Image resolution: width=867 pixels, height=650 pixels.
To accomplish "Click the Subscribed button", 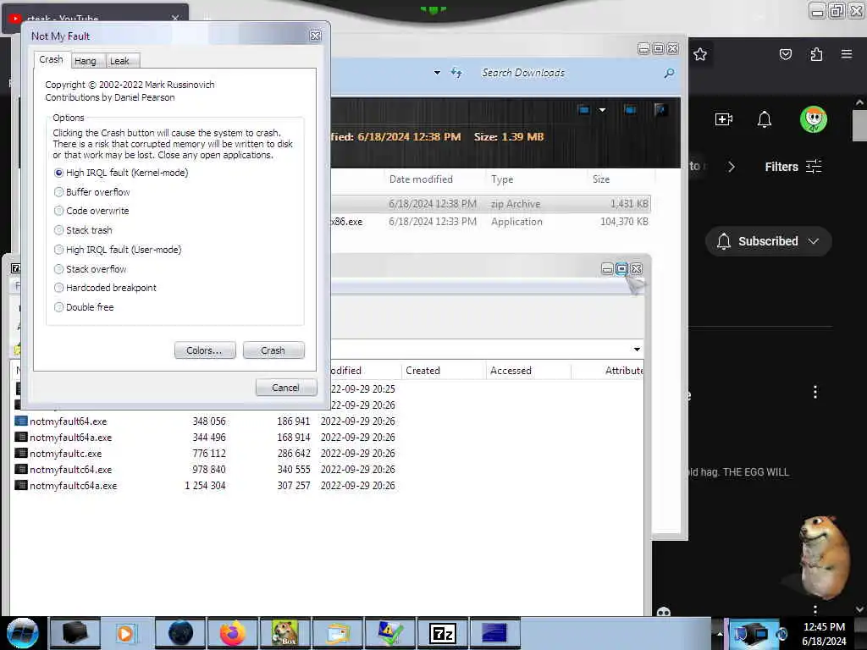I will point(768,241).
